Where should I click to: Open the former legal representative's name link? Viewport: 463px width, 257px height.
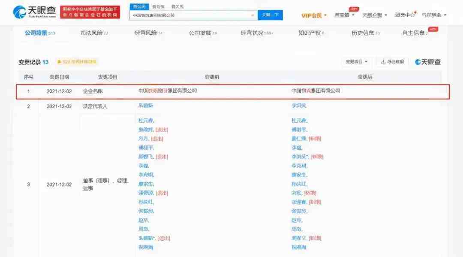coord(146,106)
